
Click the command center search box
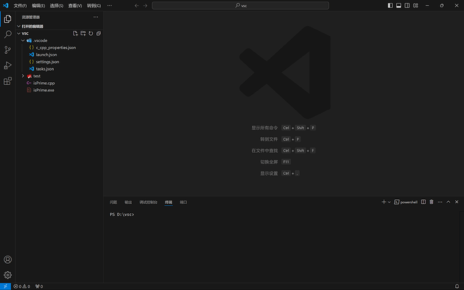240,5
